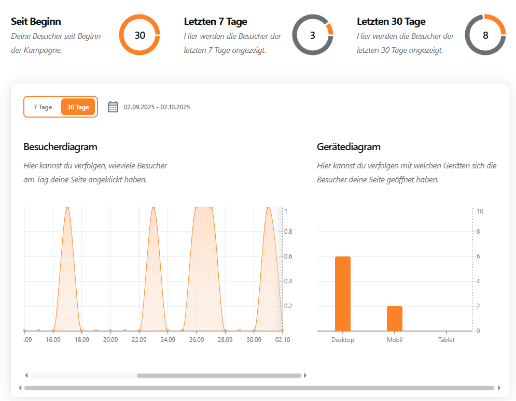
Task: Select the Gerätediagramm panel heading
Action: point(350,147)
